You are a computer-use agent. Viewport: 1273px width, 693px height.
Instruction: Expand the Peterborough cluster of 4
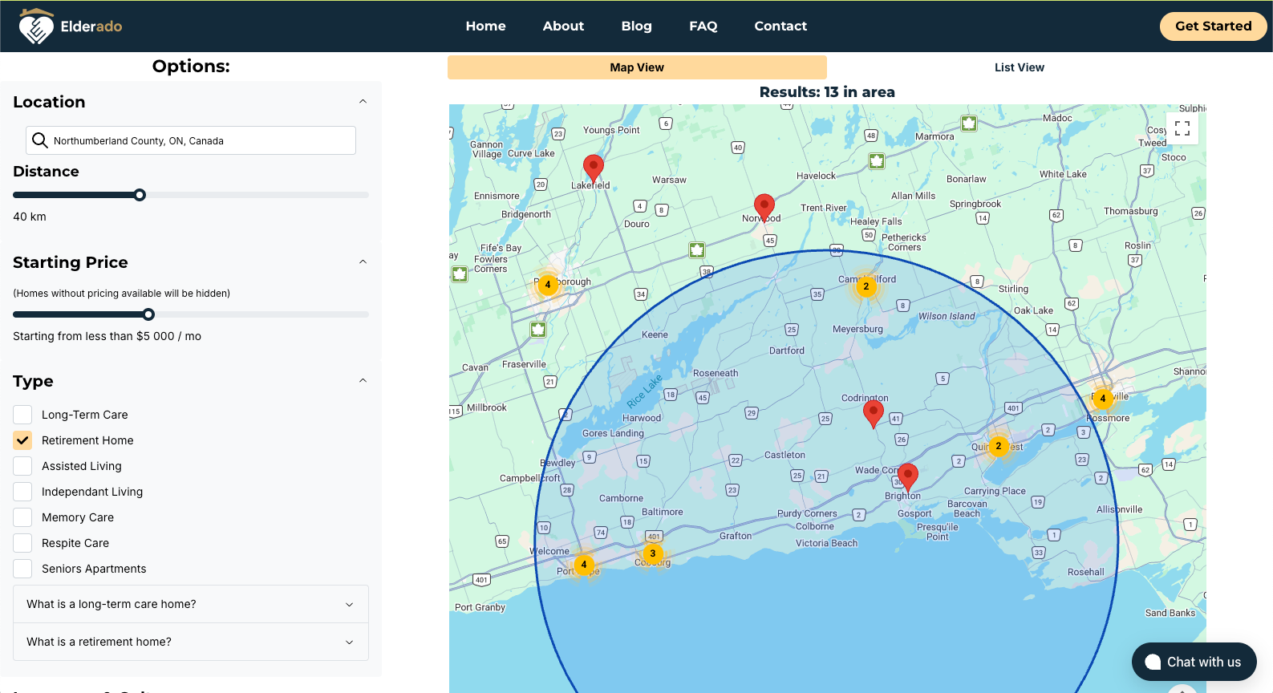pos(548,285)
